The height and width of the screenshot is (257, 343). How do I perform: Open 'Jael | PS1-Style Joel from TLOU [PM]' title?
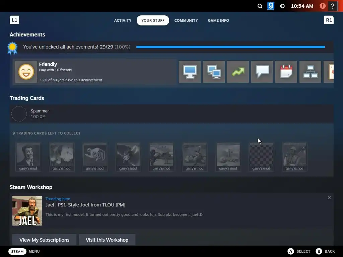(85, 205)
